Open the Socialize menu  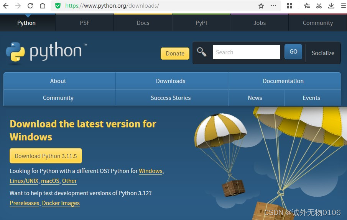click(323, 53)
